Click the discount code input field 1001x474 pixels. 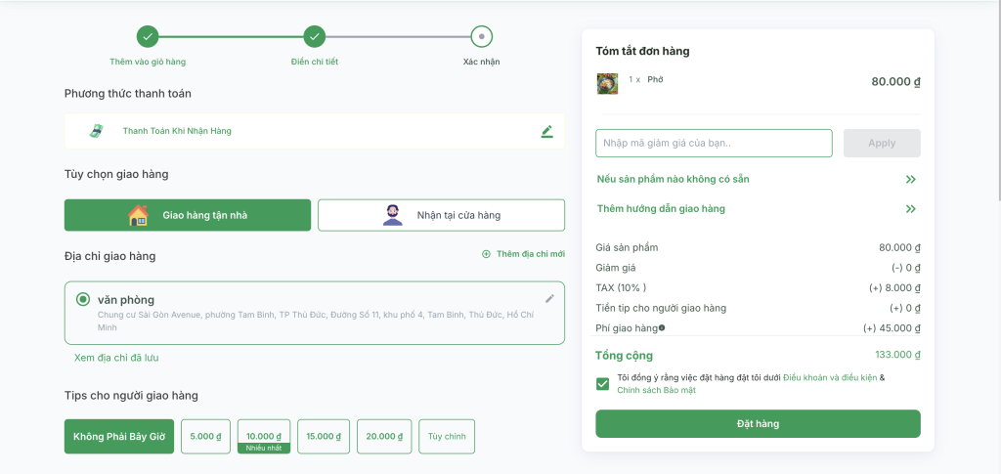[x=714, y=144]
